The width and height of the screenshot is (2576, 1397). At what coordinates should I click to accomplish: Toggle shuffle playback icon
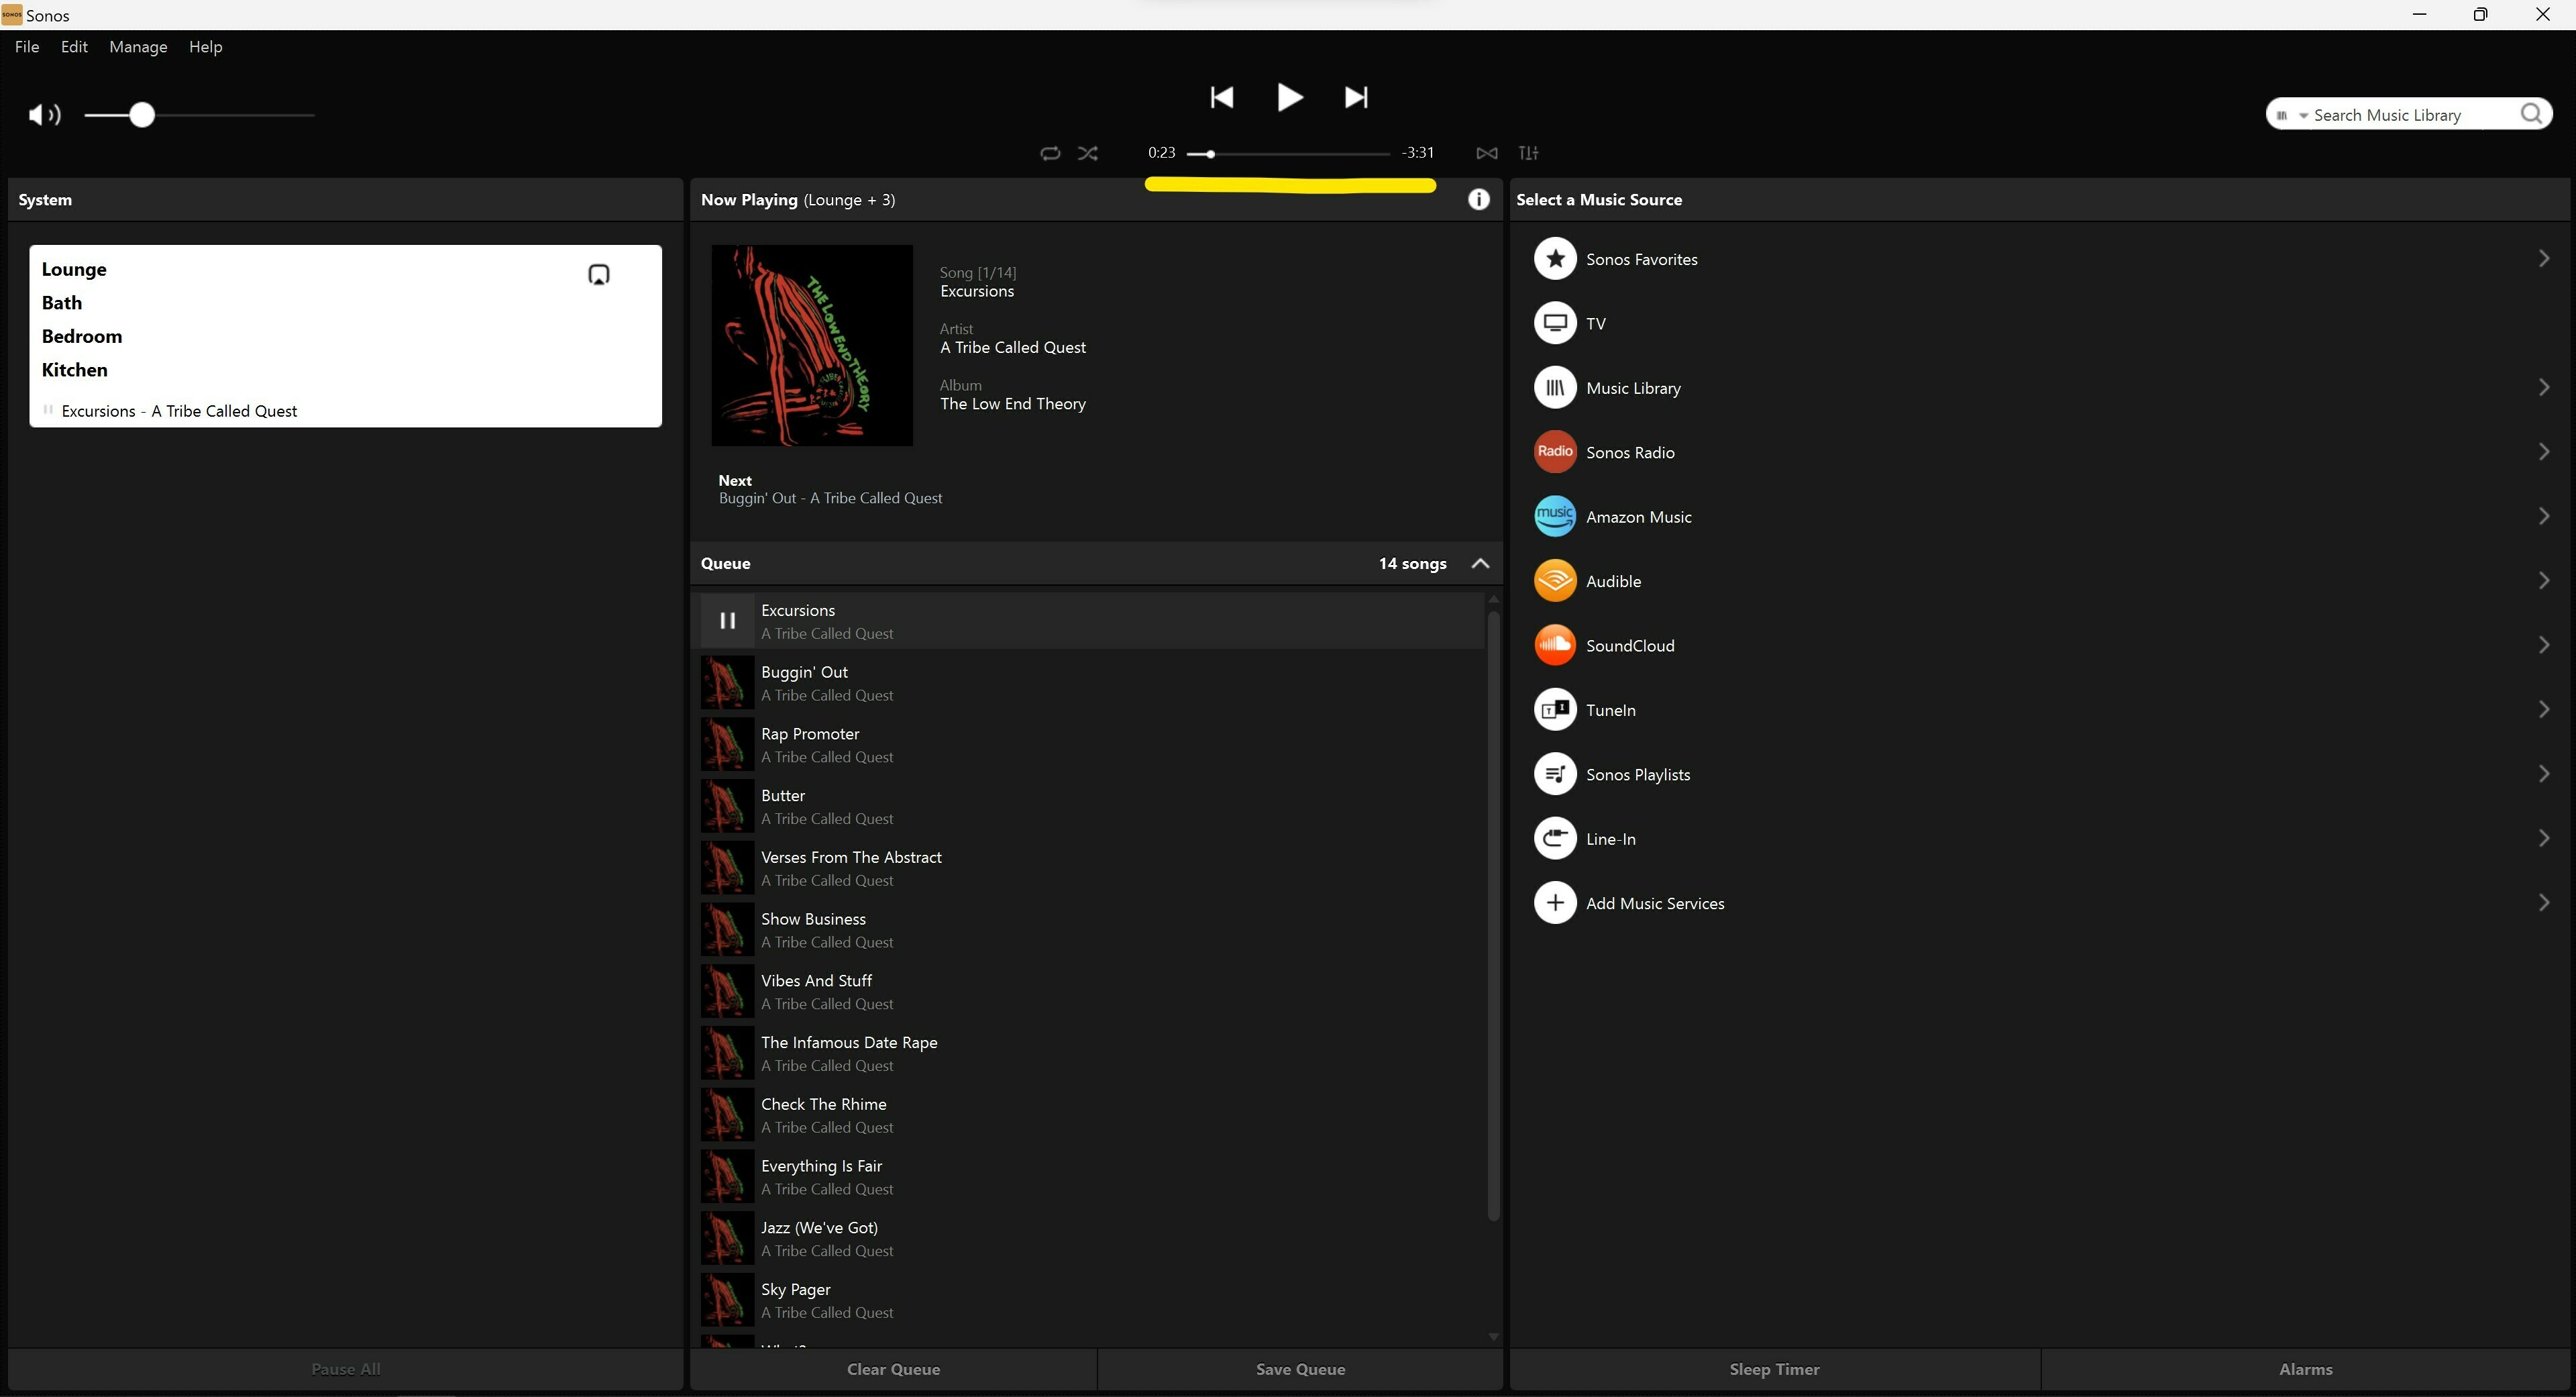1088,153
